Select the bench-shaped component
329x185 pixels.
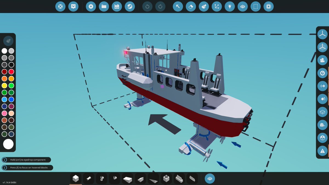(179, 179)
